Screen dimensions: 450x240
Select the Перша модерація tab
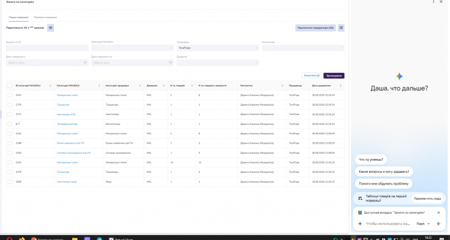coord(18,17)
